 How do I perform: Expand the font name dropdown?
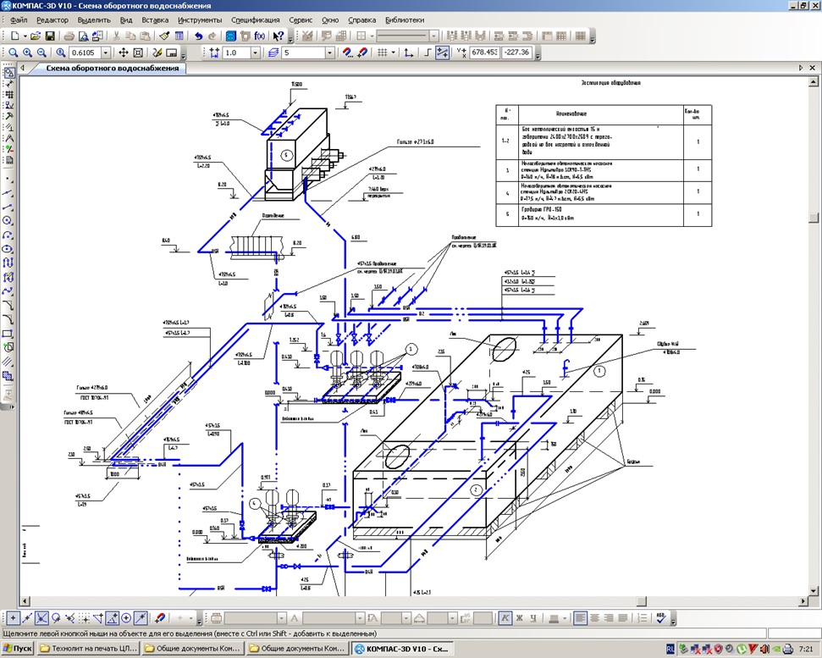[x=360, y=618]
